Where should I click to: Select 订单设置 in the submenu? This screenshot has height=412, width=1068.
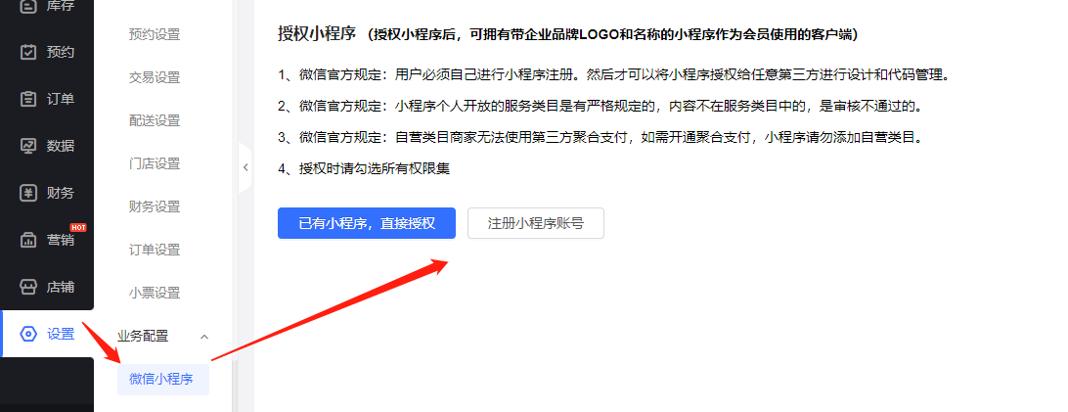coord(155,250)
